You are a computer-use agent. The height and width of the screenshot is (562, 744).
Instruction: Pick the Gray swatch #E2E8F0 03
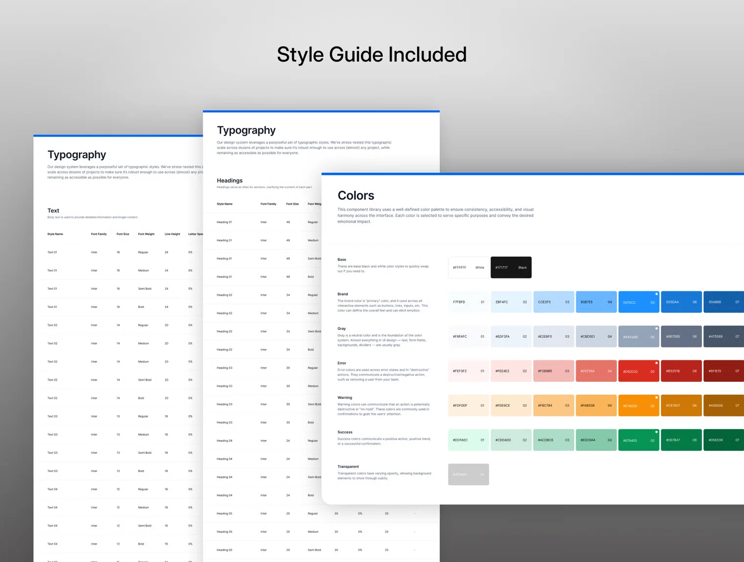pos(554,336)
